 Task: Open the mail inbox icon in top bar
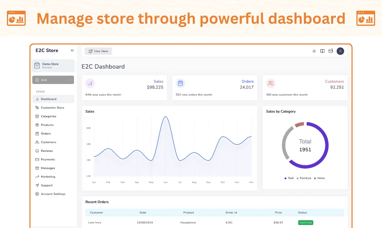pos(331,51)
